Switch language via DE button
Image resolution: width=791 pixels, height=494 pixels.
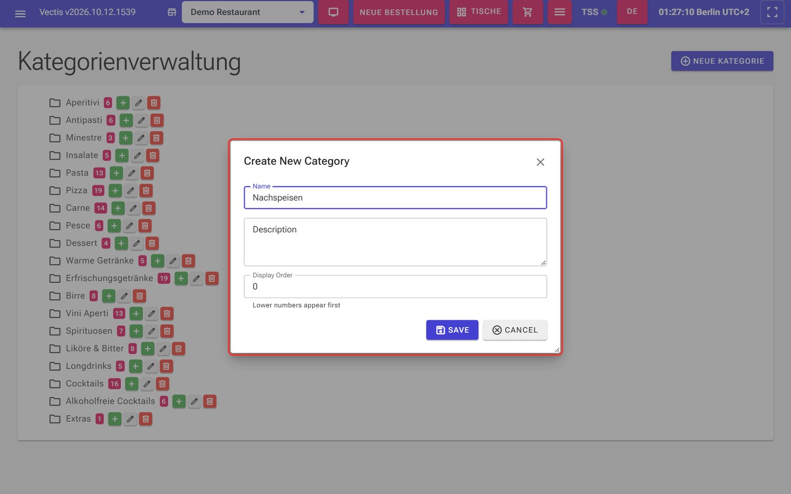pos(632,12)
